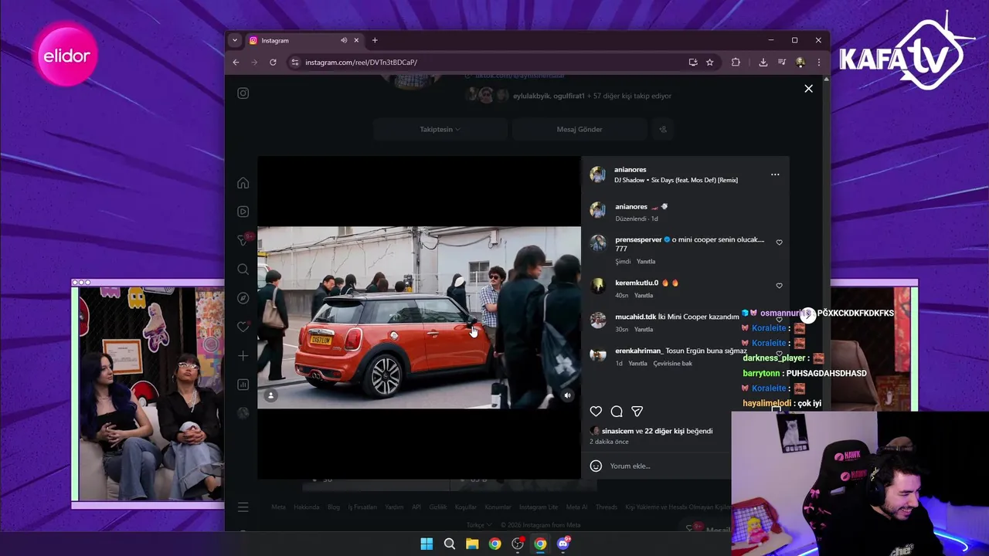
Task: Reply to erenkahriman_'s comment via Yanıtla
Action: pyautogui.click(x=637, y=364)
